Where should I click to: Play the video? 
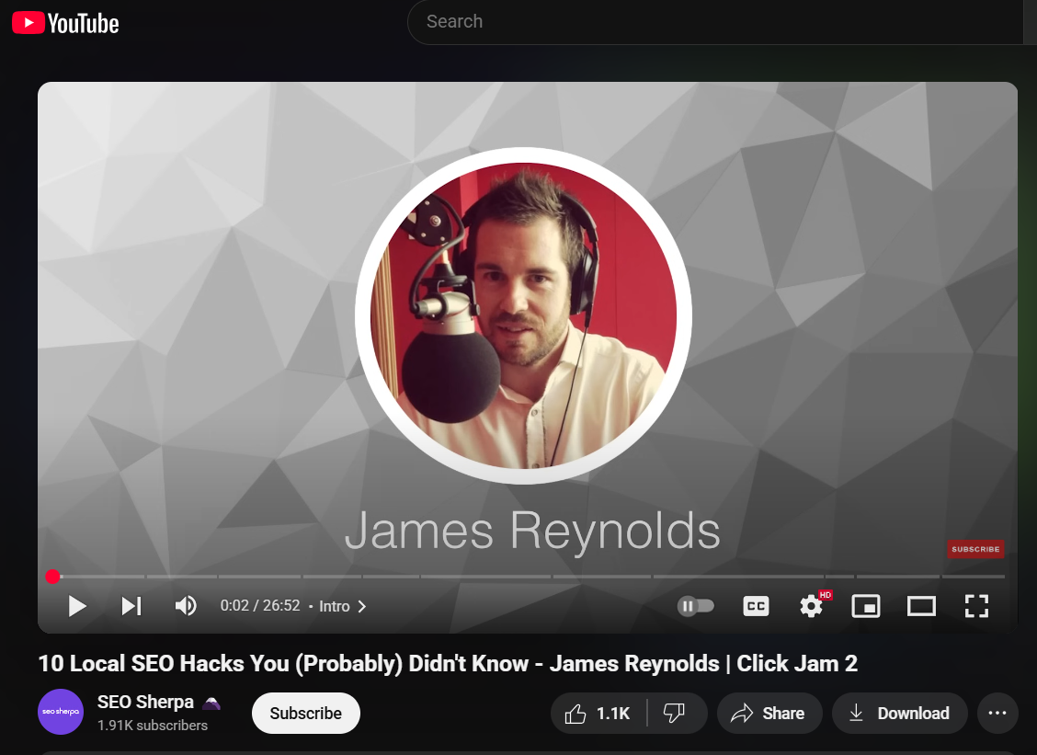pos(77,606)
